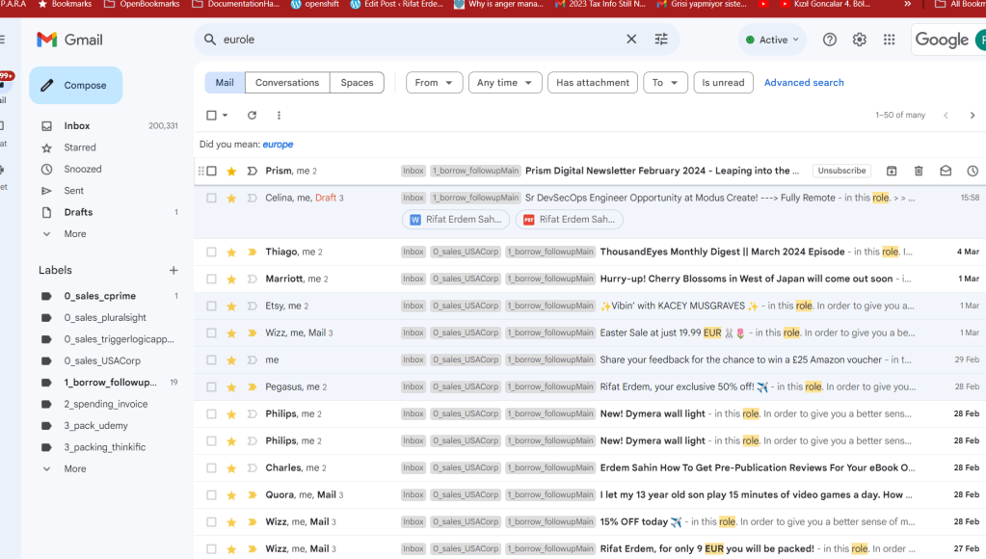
Task: Open Gmail settings gear
Action: coord(859,40)
